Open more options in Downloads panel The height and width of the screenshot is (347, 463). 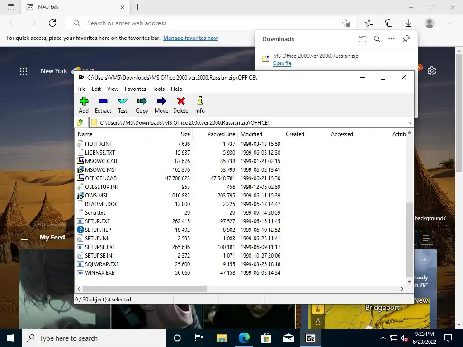(392, 39)
